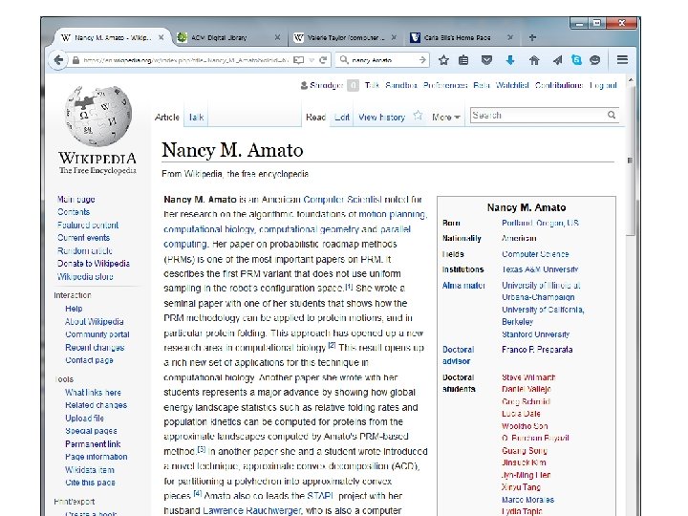This screenshot has height=516, width=688.
Task: Click the URL address bar
Action: pos(185,60)
